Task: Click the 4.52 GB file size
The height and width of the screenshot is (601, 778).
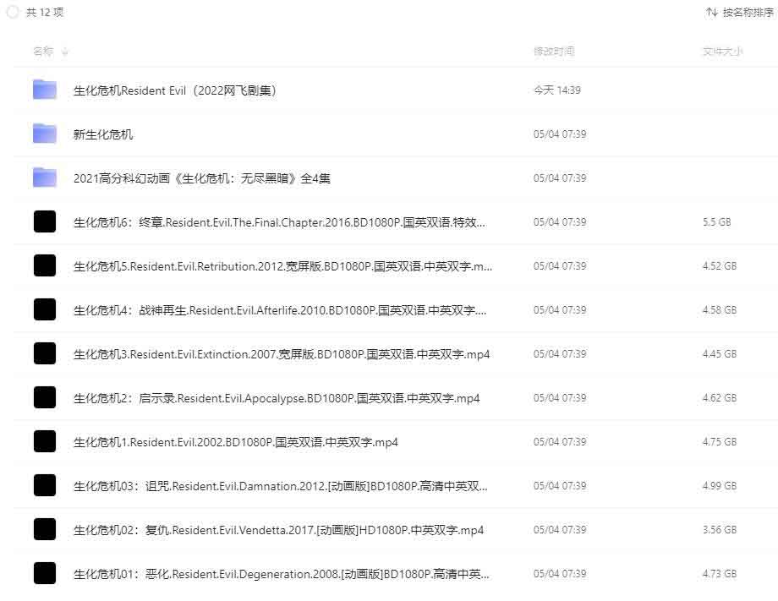Action: coord(720,266)
